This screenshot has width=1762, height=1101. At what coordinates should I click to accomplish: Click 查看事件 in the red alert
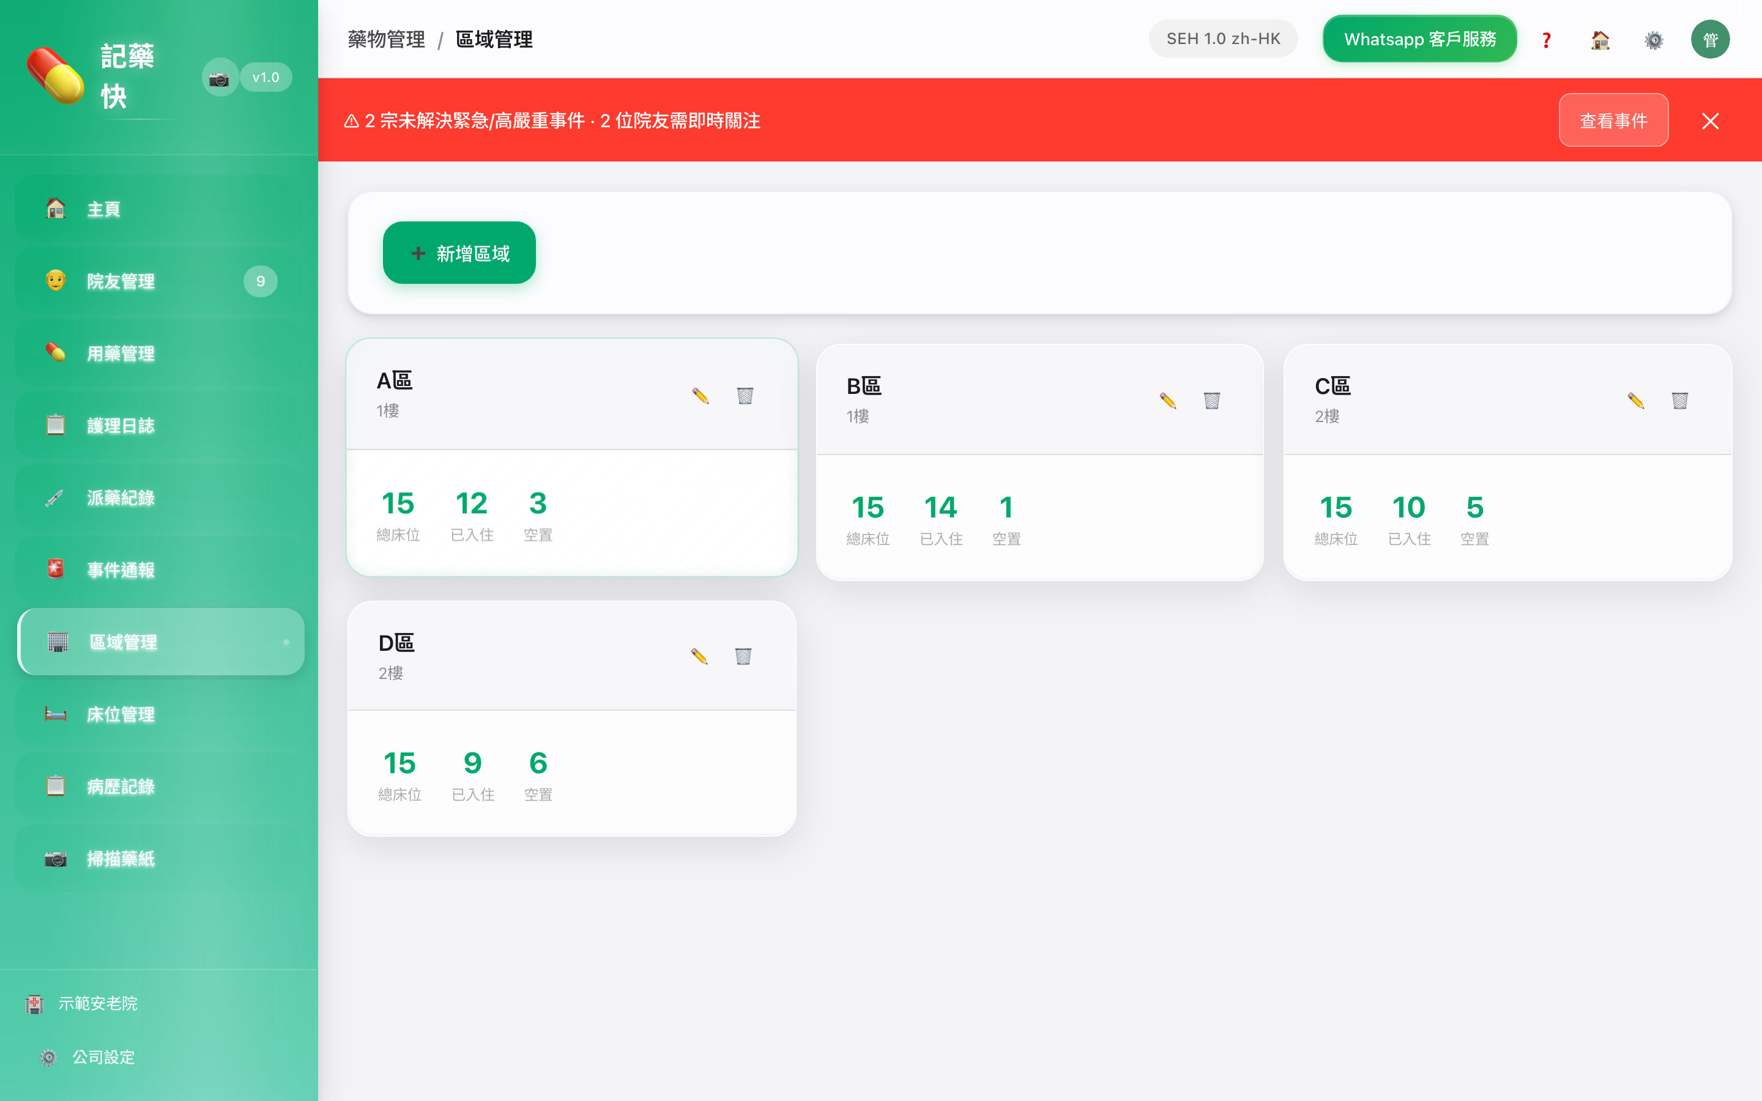click(x=1613, y=120)
